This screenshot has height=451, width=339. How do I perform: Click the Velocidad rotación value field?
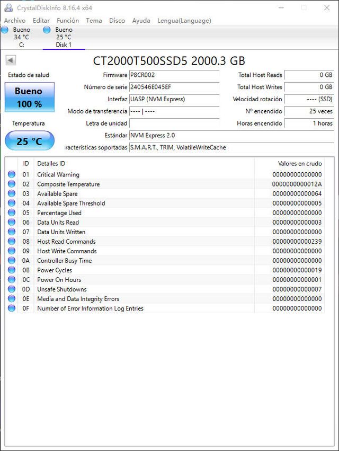[x=309, y=99]
